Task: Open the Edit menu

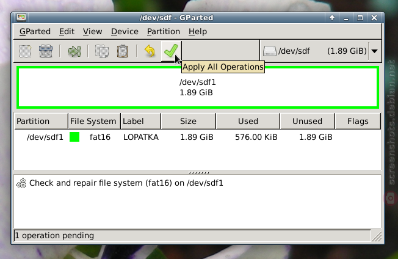Action: coord(67,32)
